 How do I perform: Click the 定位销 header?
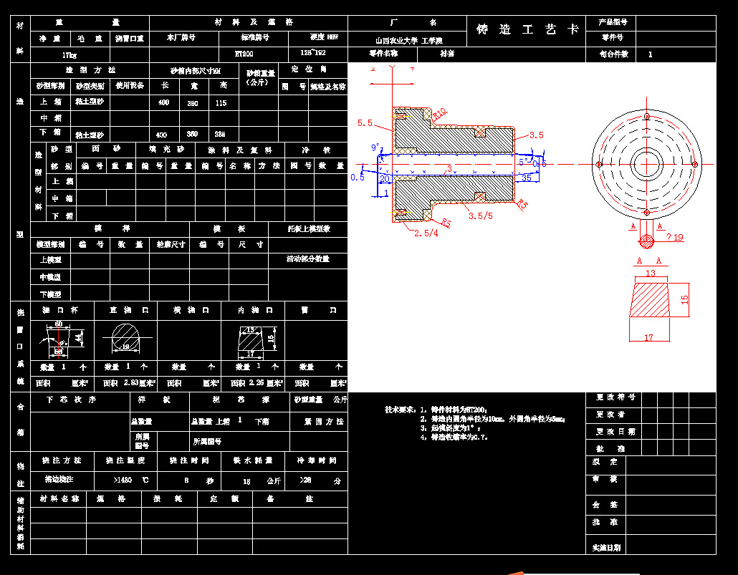pyautogui.click(x=309, y=69)
